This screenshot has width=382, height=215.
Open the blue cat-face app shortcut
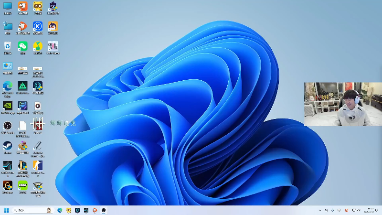22,108
